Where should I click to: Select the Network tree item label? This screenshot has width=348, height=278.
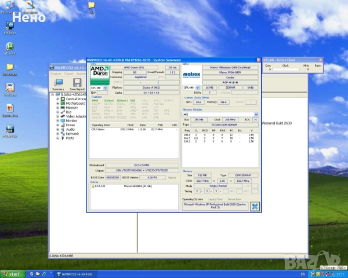coord(72,134)
